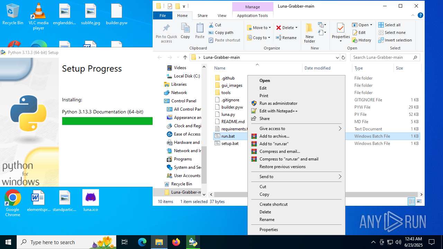Choose Add to archive... option
443x249 pixels.
click(x=296, y=136)
